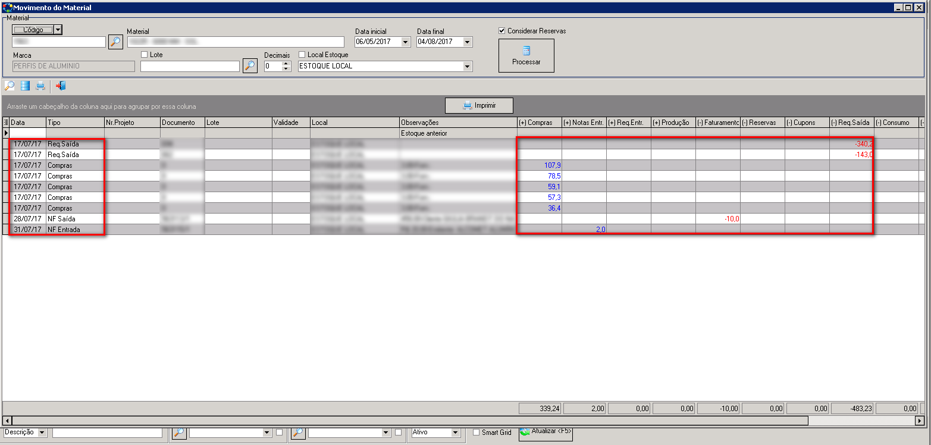Select the Compras cell with value 107,9
Viewport: 931px width, 445px height.
(x=539, y=165)
